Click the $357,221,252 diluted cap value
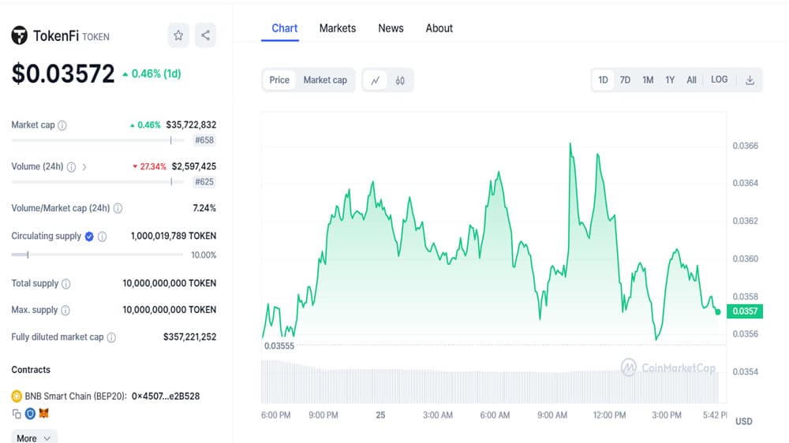Image resolution: width=789 pixels, height=443 pixels. [189, 337]
